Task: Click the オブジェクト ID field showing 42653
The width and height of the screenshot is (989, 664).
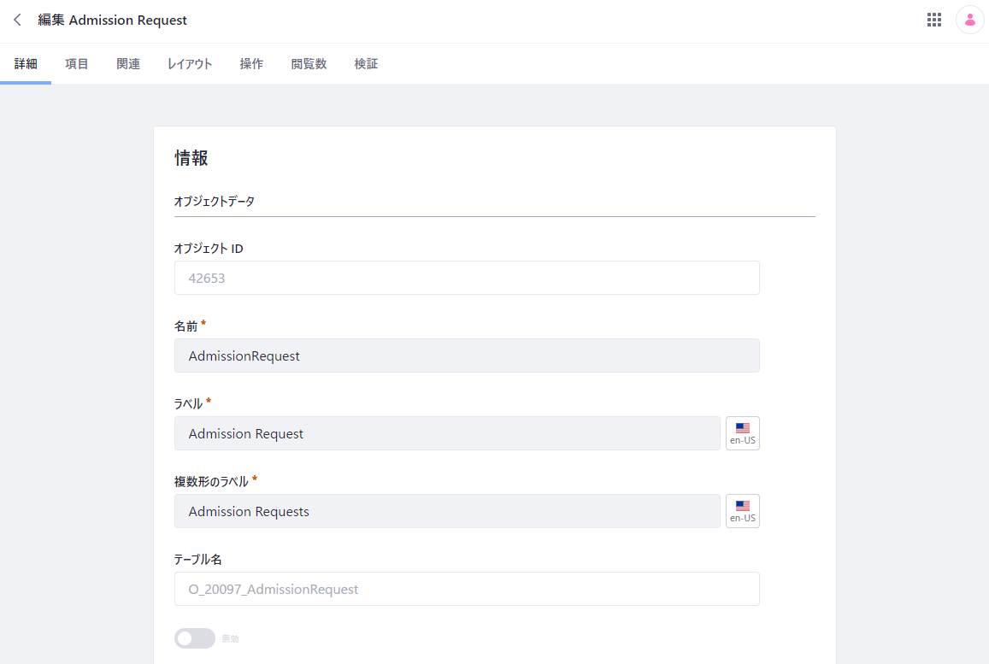Action: point(467,278)
